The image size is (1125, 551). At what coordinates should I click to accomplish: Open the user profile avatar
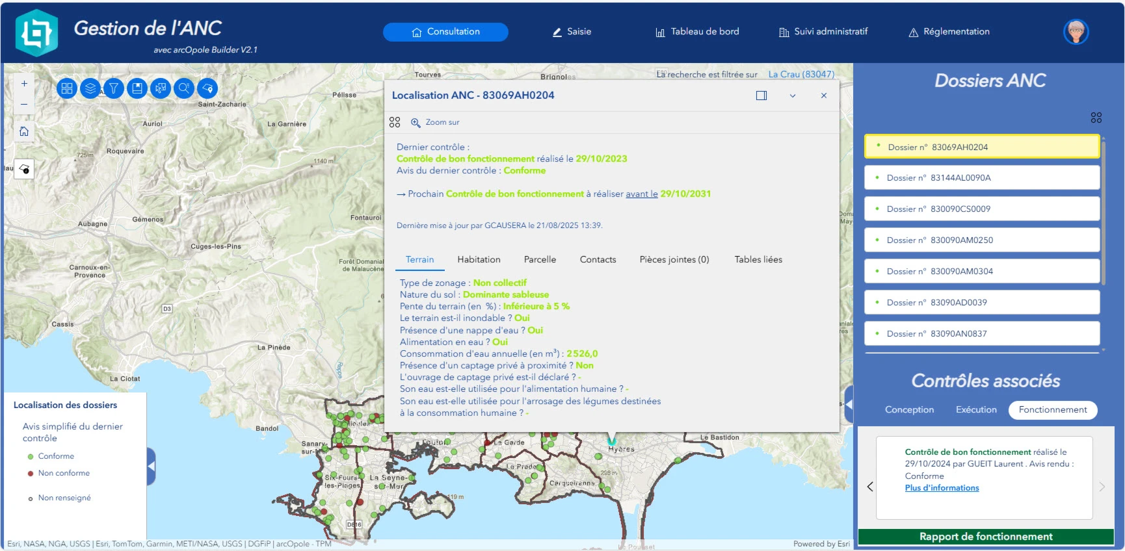point(1076,32)
